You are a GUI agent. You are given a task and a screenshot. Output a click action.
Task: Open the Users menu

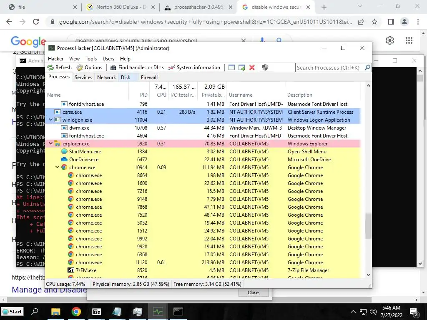[108, 59]
